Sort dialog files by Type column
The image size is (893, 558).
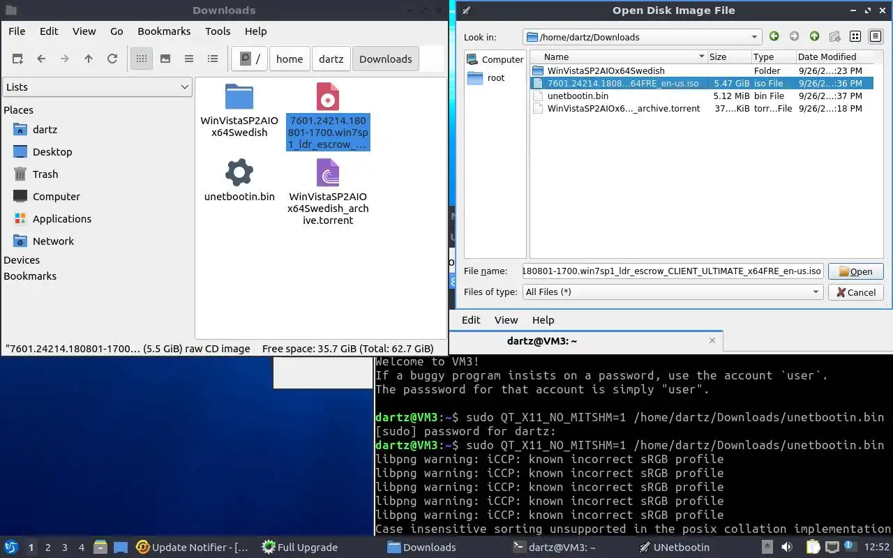[x=773, y=57]
